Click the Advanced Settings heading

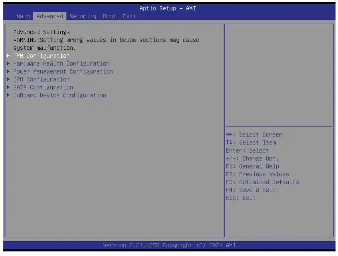(x=34, y=32)
